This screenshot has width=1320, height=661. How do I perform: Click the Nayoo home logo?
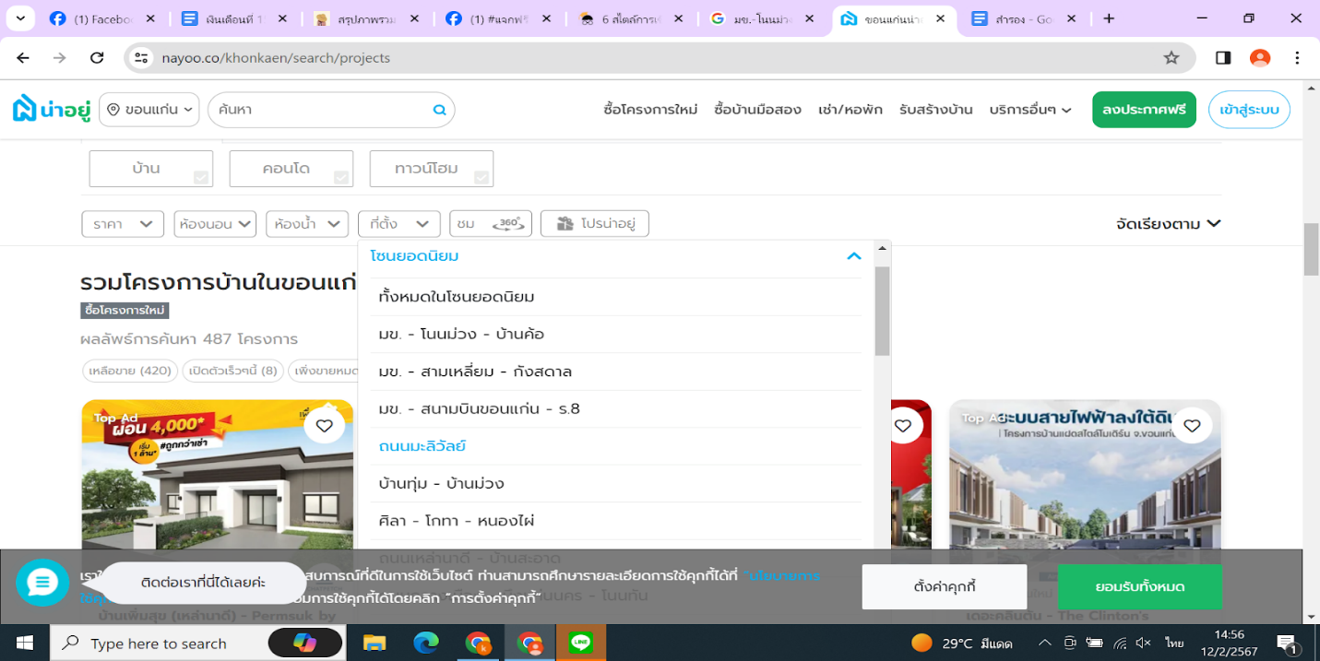pyautogui.click(x=52, y=110)
